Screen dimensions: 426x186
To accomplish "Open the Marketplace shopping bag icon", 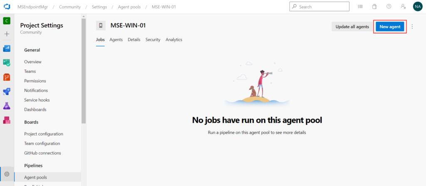I will pos(374,7).
